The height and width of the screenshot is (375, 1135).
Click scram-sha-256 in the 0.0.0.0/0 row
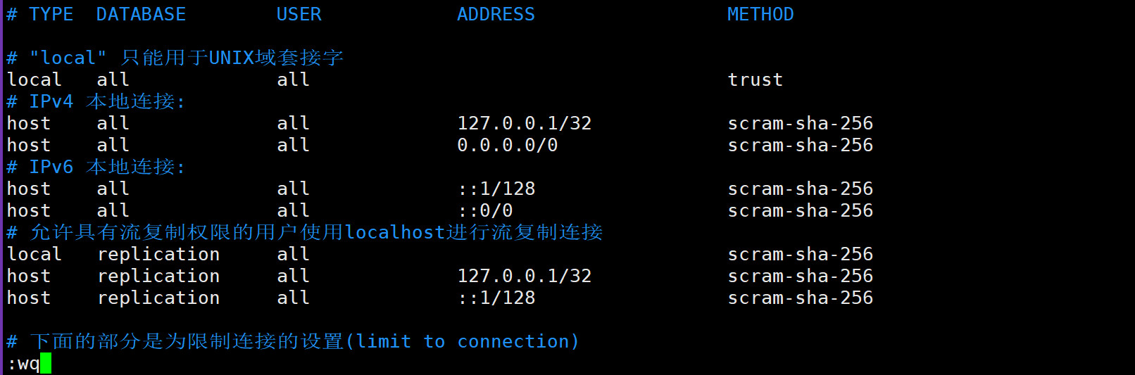coord(800,146)
